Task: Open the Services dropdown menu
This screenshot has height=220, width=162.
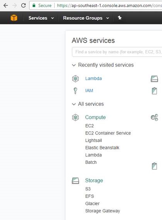Action: pos(41,18)
